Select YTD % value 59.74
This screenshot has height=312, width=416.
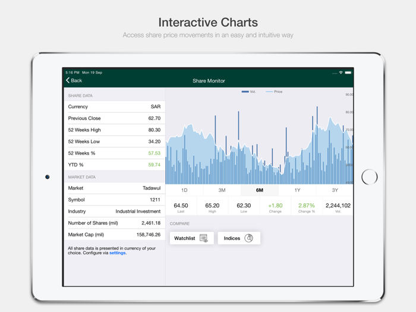point(155,165)
